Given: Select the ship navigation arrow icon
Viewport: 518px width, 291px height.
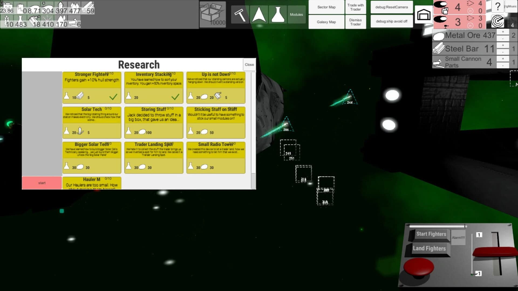Looking at the screenshot, I should pos(259,15).
